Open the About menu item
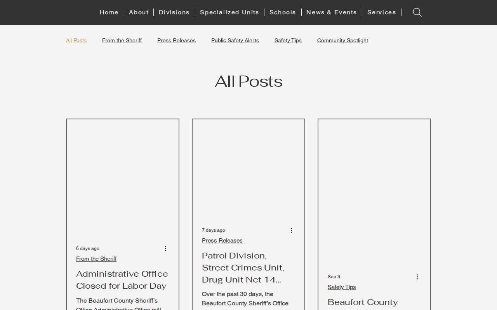This screenshot has width=497, height=310. tap(139, 12)
